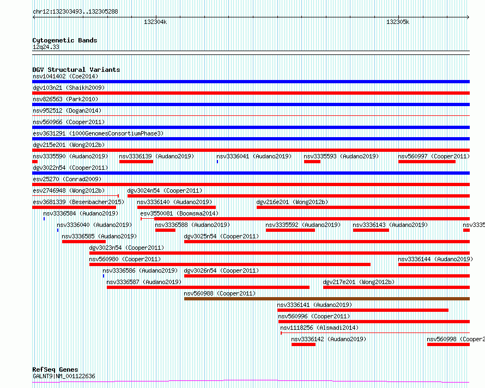The width and height of the screenshot is (485, 388).
Task: Click the 132304k ruler tick label
Action: 155,22
